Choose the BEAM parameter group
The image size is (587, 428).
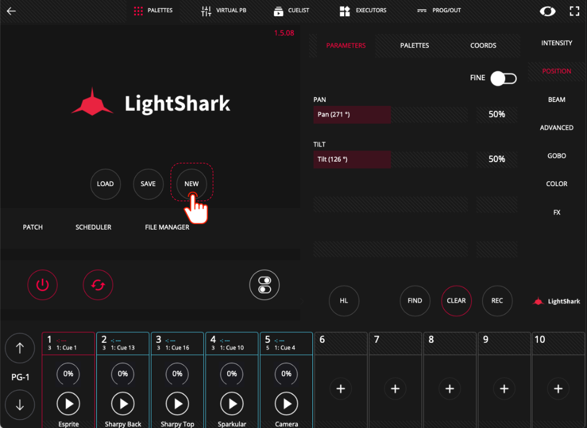pyautogui.click(x=557, y=100)
